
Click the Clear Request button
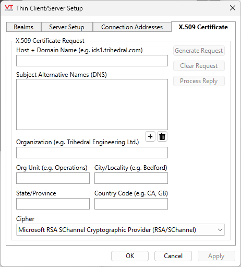coord(199,66)
